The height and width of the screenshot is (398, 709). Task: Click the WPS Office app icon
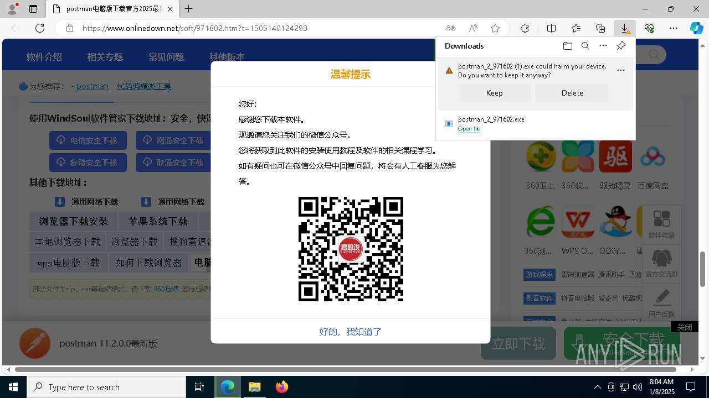[x=578, y=222]
